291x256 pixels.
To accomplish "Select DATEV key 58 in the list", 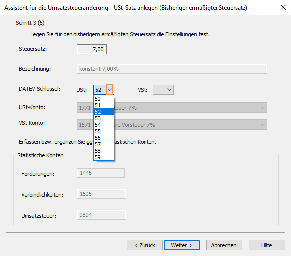I will pyautogui.click(x=104, y=151).
